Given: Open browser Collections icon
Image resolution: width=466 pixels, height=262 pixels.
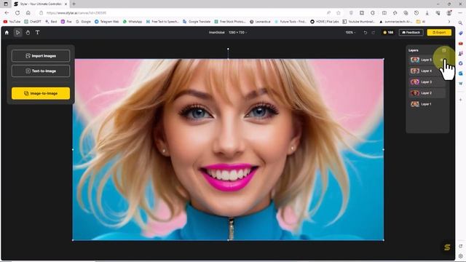Looking at the screenshot, I should [406, 13].
